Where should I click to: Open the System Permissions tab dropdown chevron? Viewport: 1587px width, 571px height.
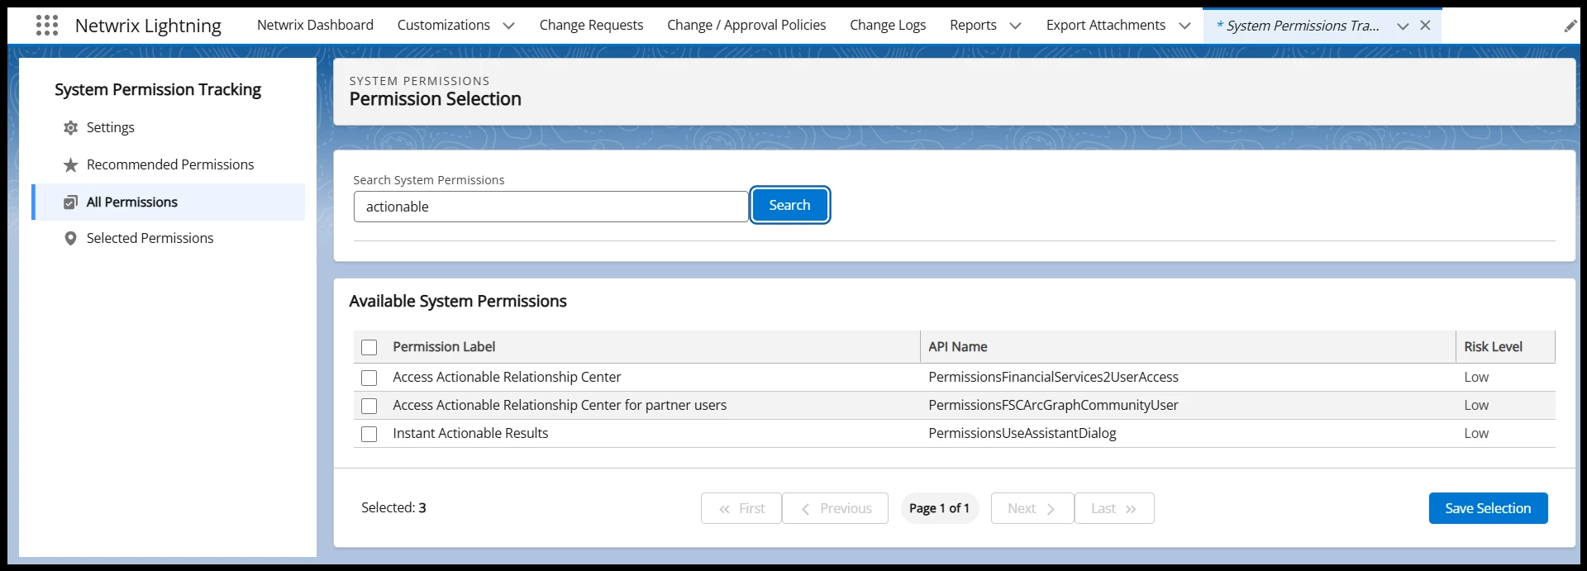click(1403, 26)
